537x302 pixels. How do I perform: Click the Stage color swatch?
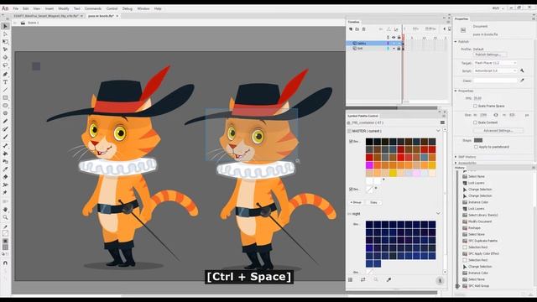(x=478, y=140)
